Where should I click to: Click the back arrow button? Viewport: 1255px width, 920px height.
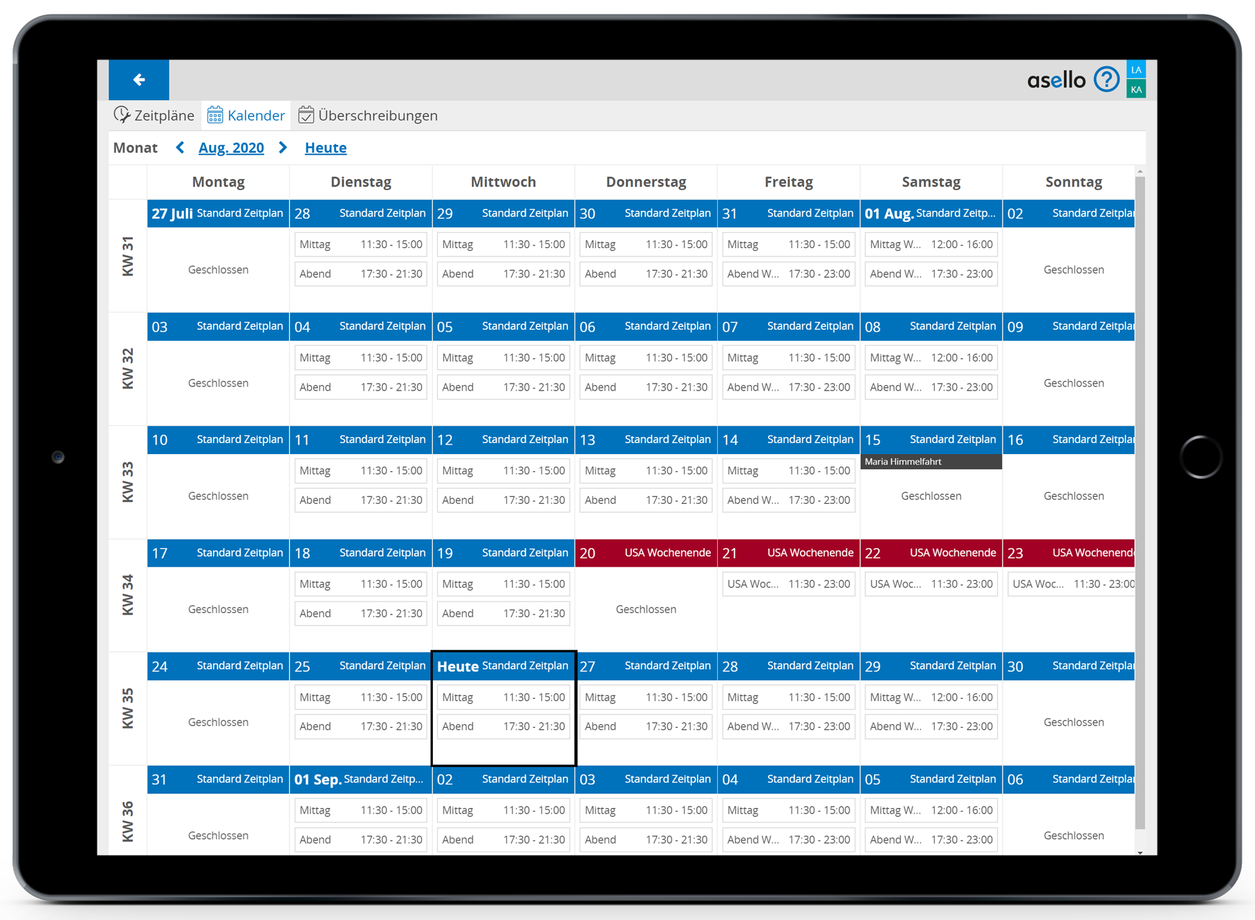[x=139, y=80]
